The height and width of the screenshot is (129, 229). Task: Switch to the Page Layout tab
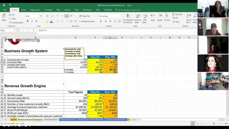tap(35, 10)
